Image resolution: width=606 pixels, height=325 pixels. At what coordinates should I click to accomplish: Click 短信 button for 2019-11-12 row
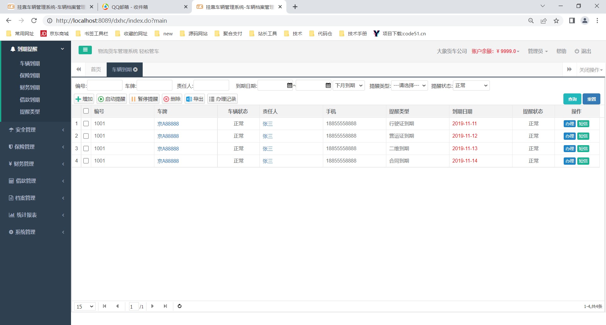pyautogui.click(x=583, y=136)
